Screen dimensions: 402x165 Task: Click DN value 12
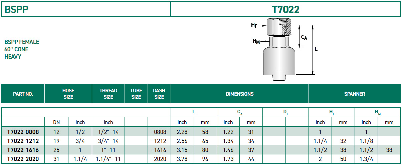coord(56,132)
